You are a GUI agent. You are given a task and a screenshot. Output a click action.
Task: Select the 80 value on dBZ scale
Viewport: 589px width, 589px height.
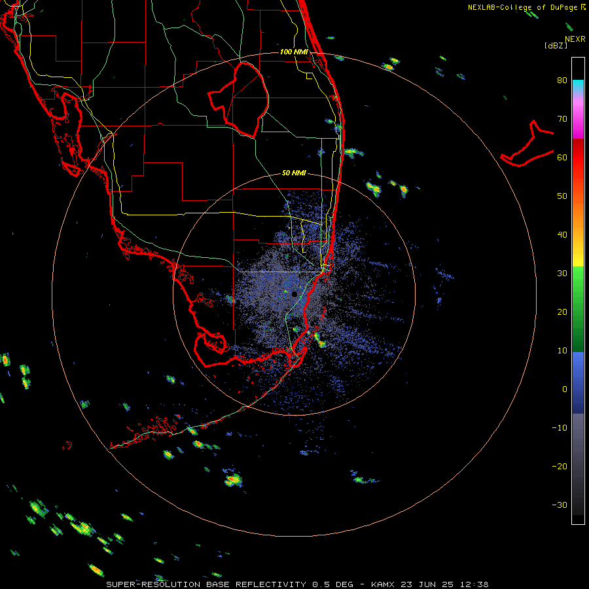click(x=562, y=80)
